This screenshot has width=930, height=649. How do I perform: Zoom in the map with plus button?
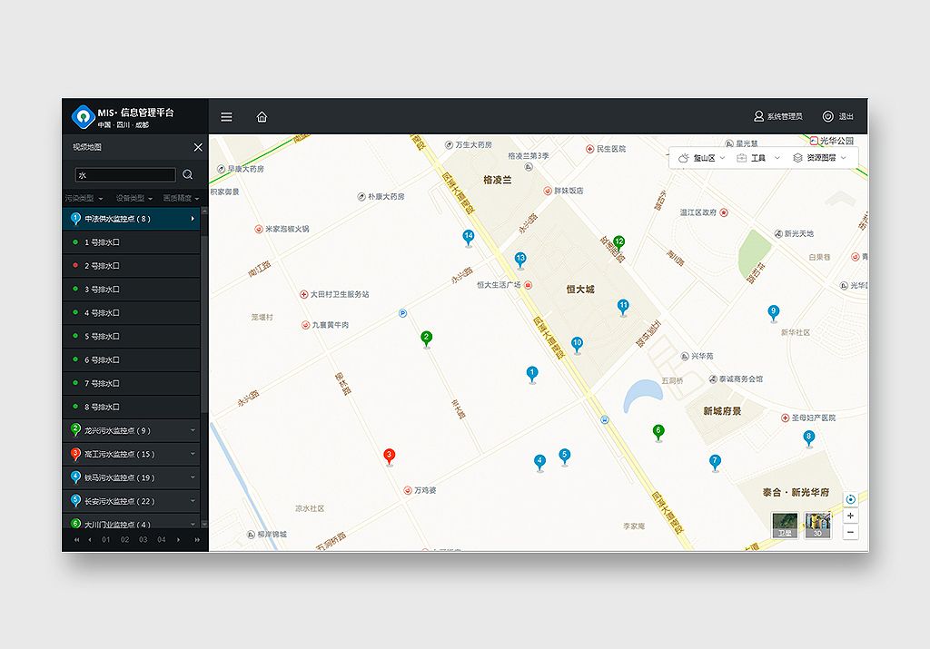coord(850,516)
